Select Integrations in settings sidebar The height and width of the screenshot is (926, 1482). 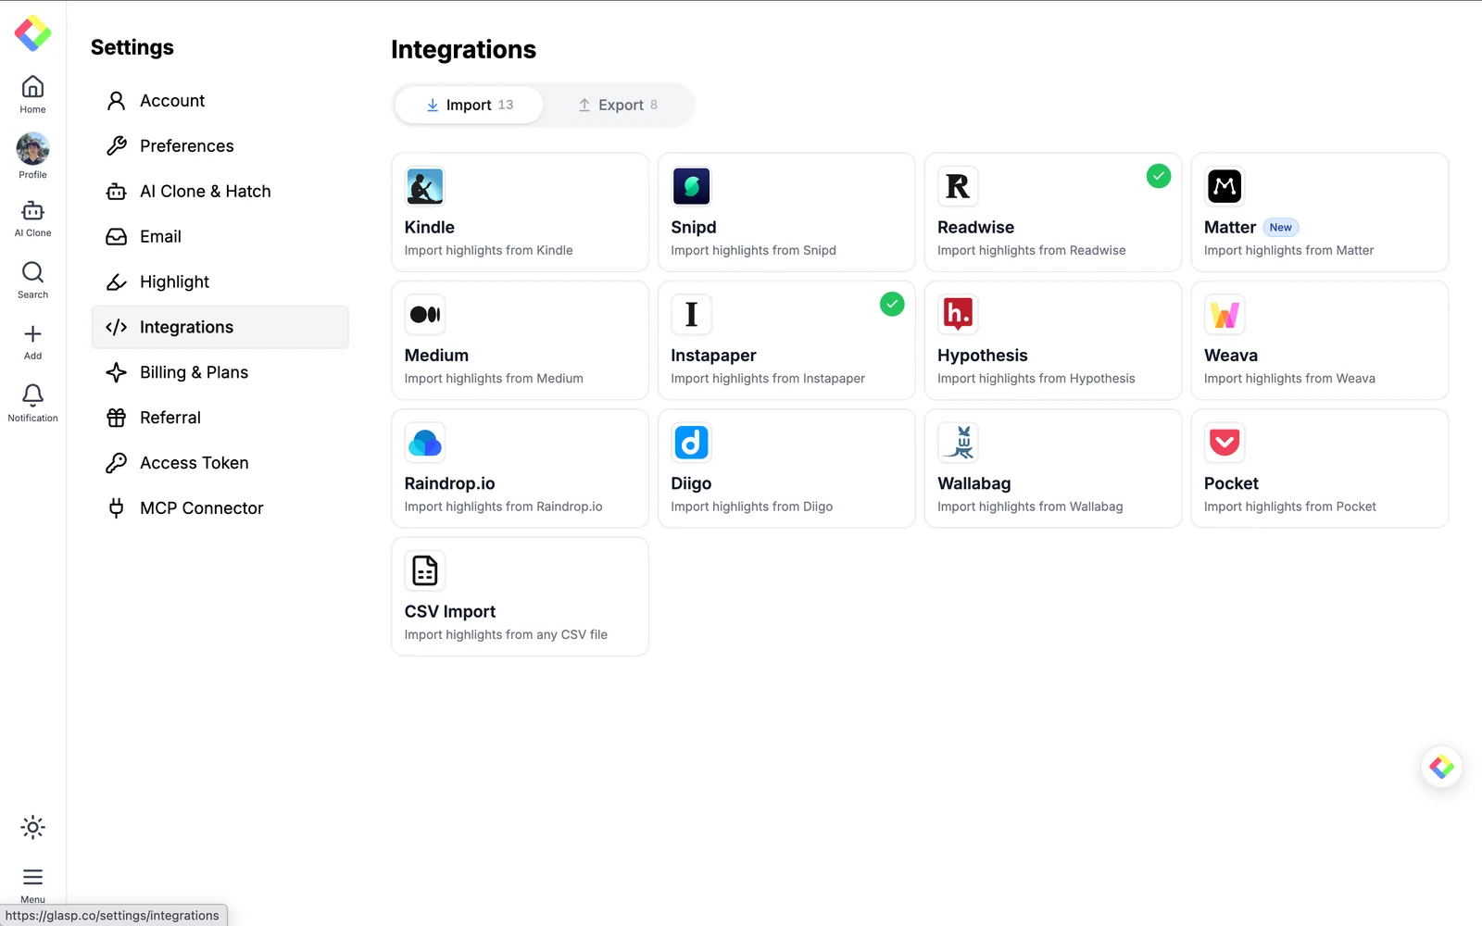[x=220, y=327]
